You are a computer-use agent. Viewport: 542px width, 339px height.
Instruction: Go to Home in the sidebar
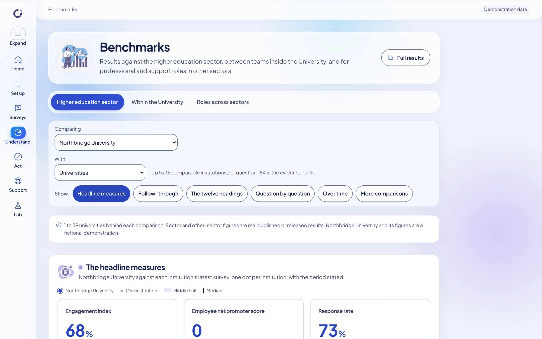tap(18, 64)
